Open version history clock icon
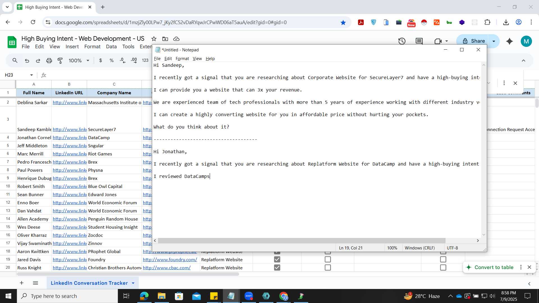This screenshot has height=303, width=539. [402, 41]
